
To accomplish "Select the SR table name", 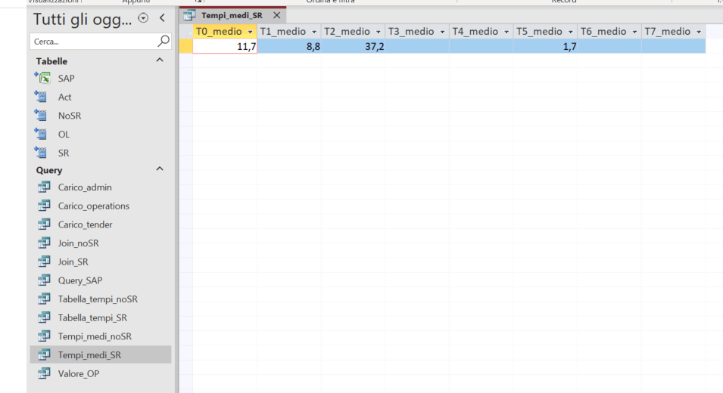I will coord(64,153).
